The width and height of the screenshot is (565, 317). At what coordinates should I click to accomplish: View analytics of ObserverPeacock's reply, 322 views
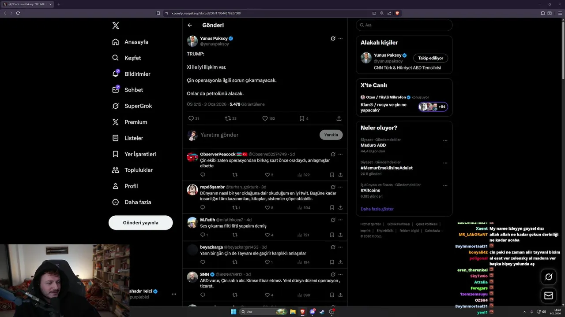[304, 175]
